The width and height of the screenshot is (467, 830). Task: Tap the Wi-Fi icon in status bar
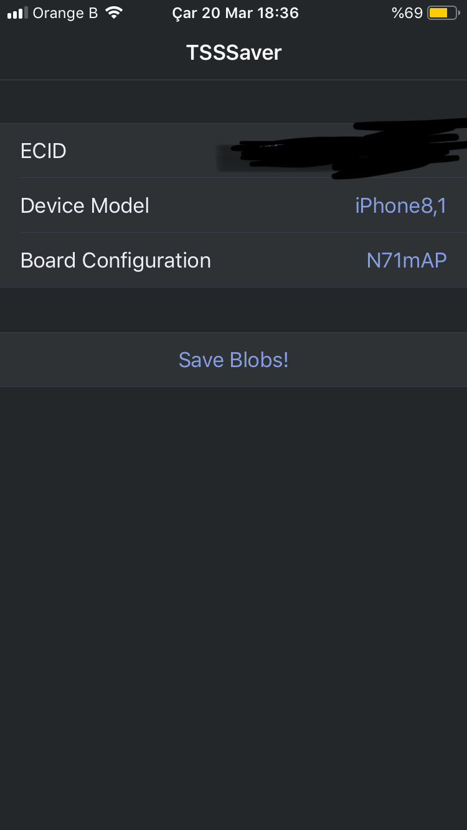[x=114, y=13]
